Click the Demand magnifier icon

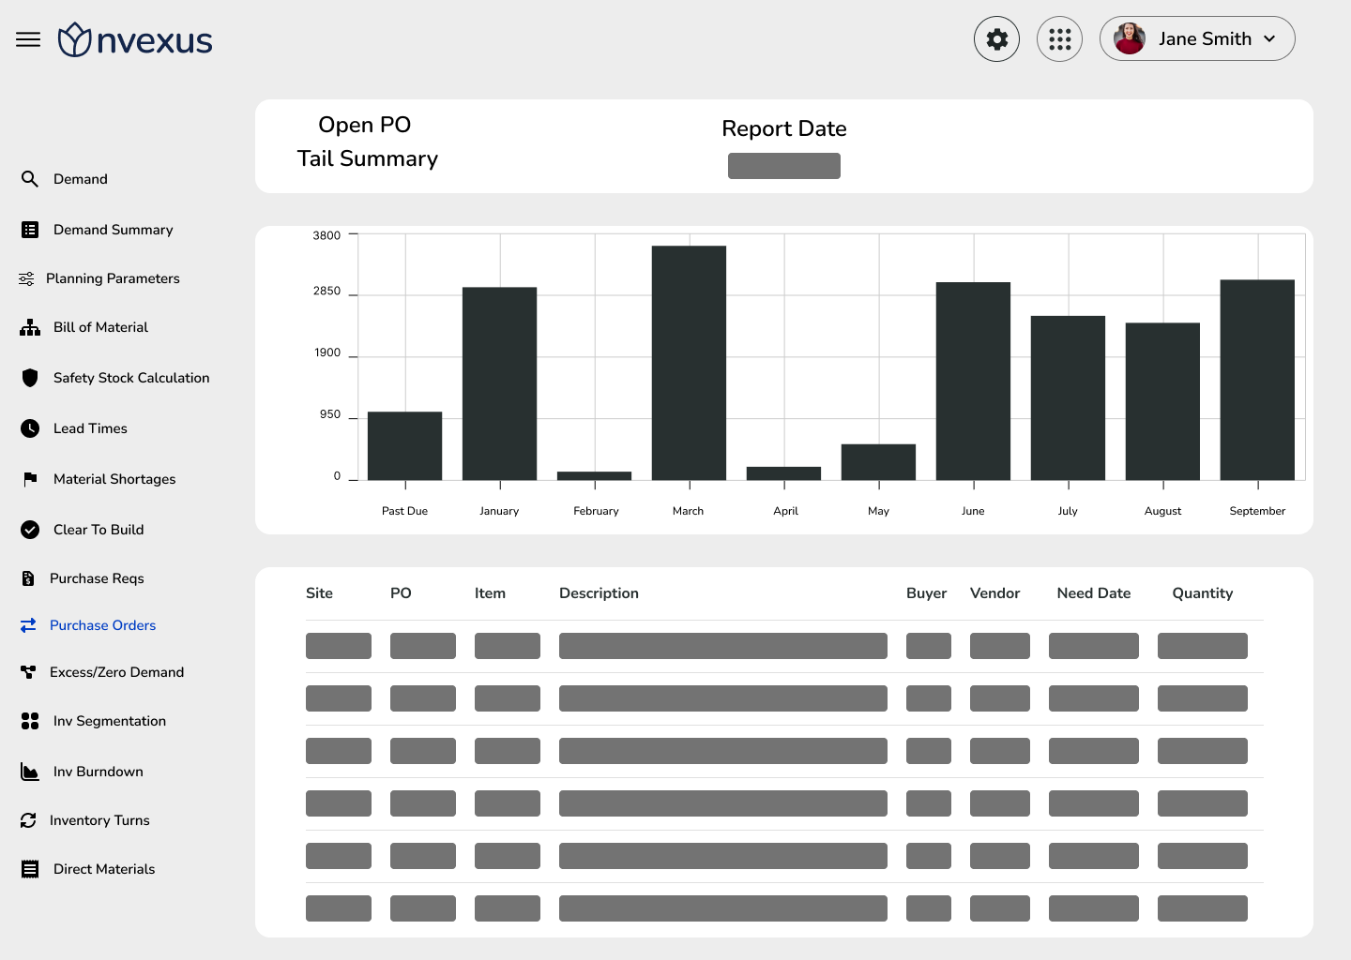[x=30, y=179]
